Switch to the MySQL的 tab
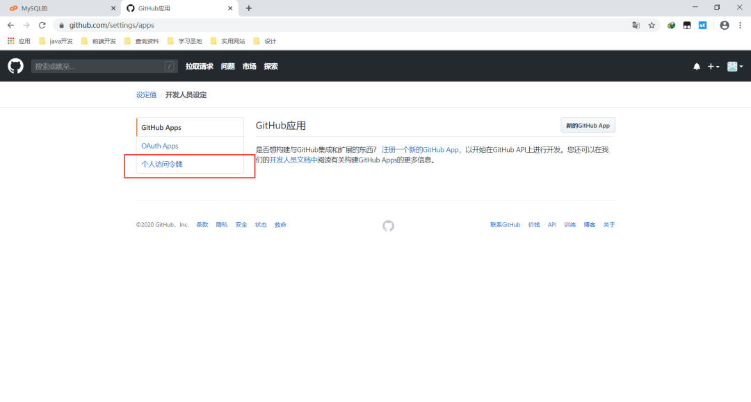The width and height of the screenshot is (751, 402). 61,8
